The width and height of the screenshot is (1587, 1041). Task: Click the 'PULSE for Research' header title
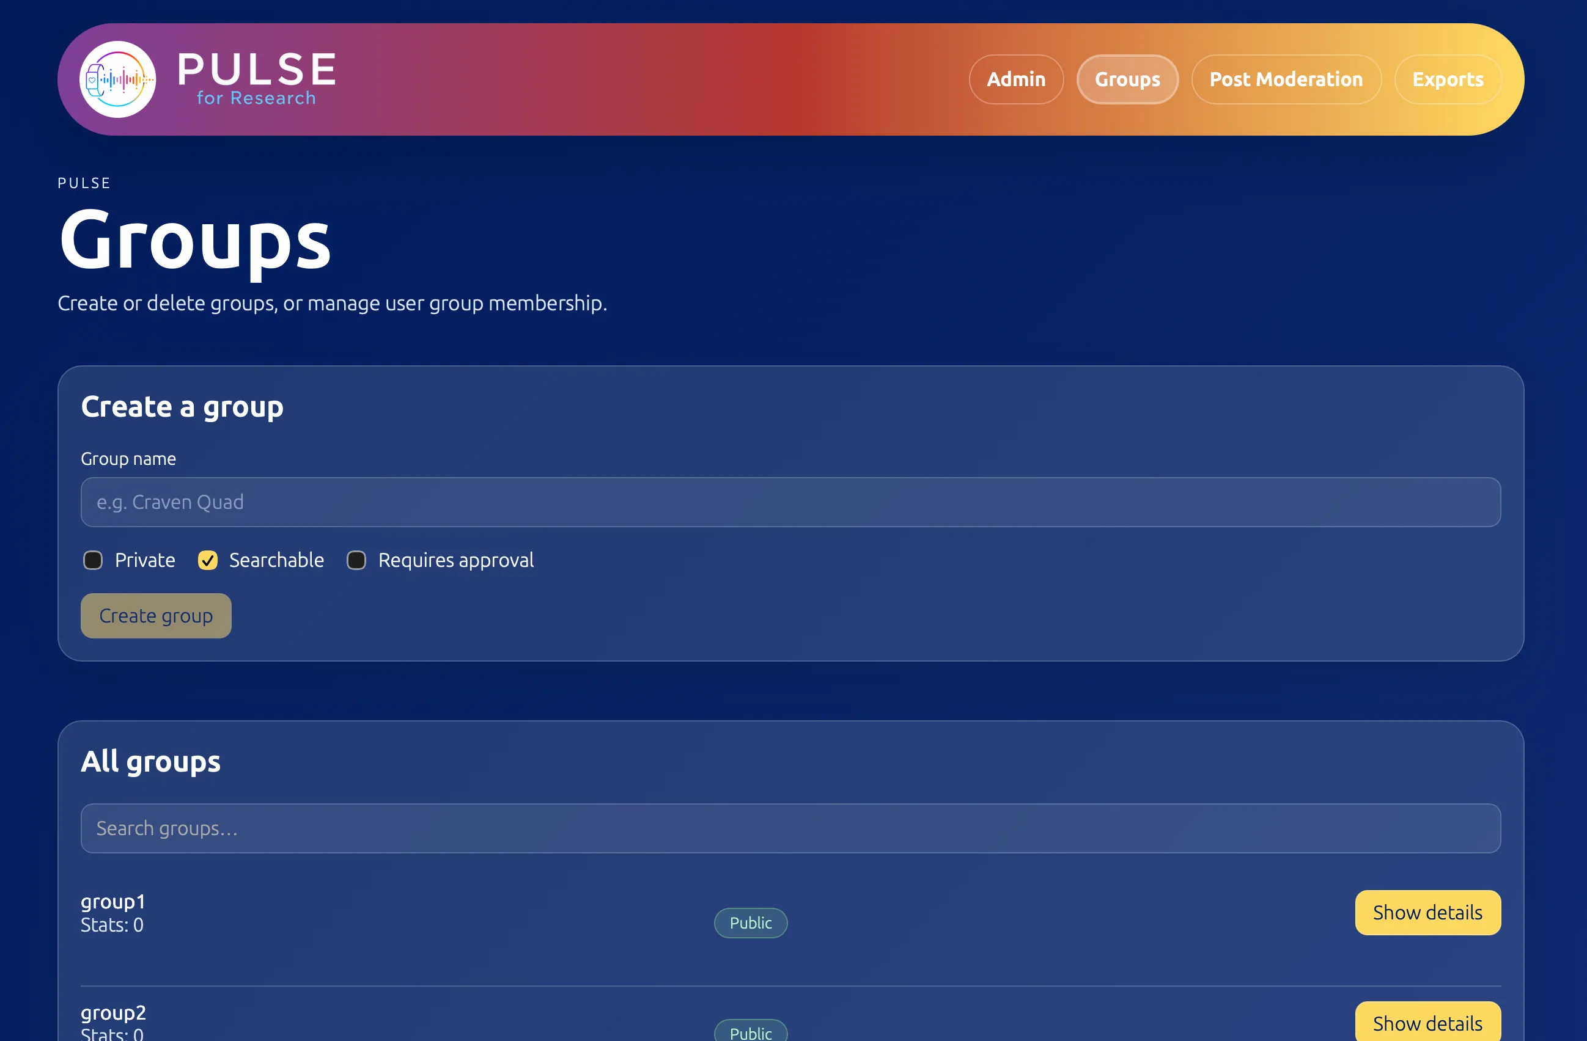257,79
